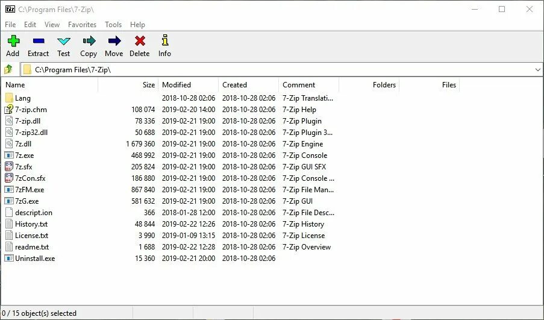The height and width of the screenshot is (320, 544).
Task: Click the 7z.exe application icon
Action: 9,155
